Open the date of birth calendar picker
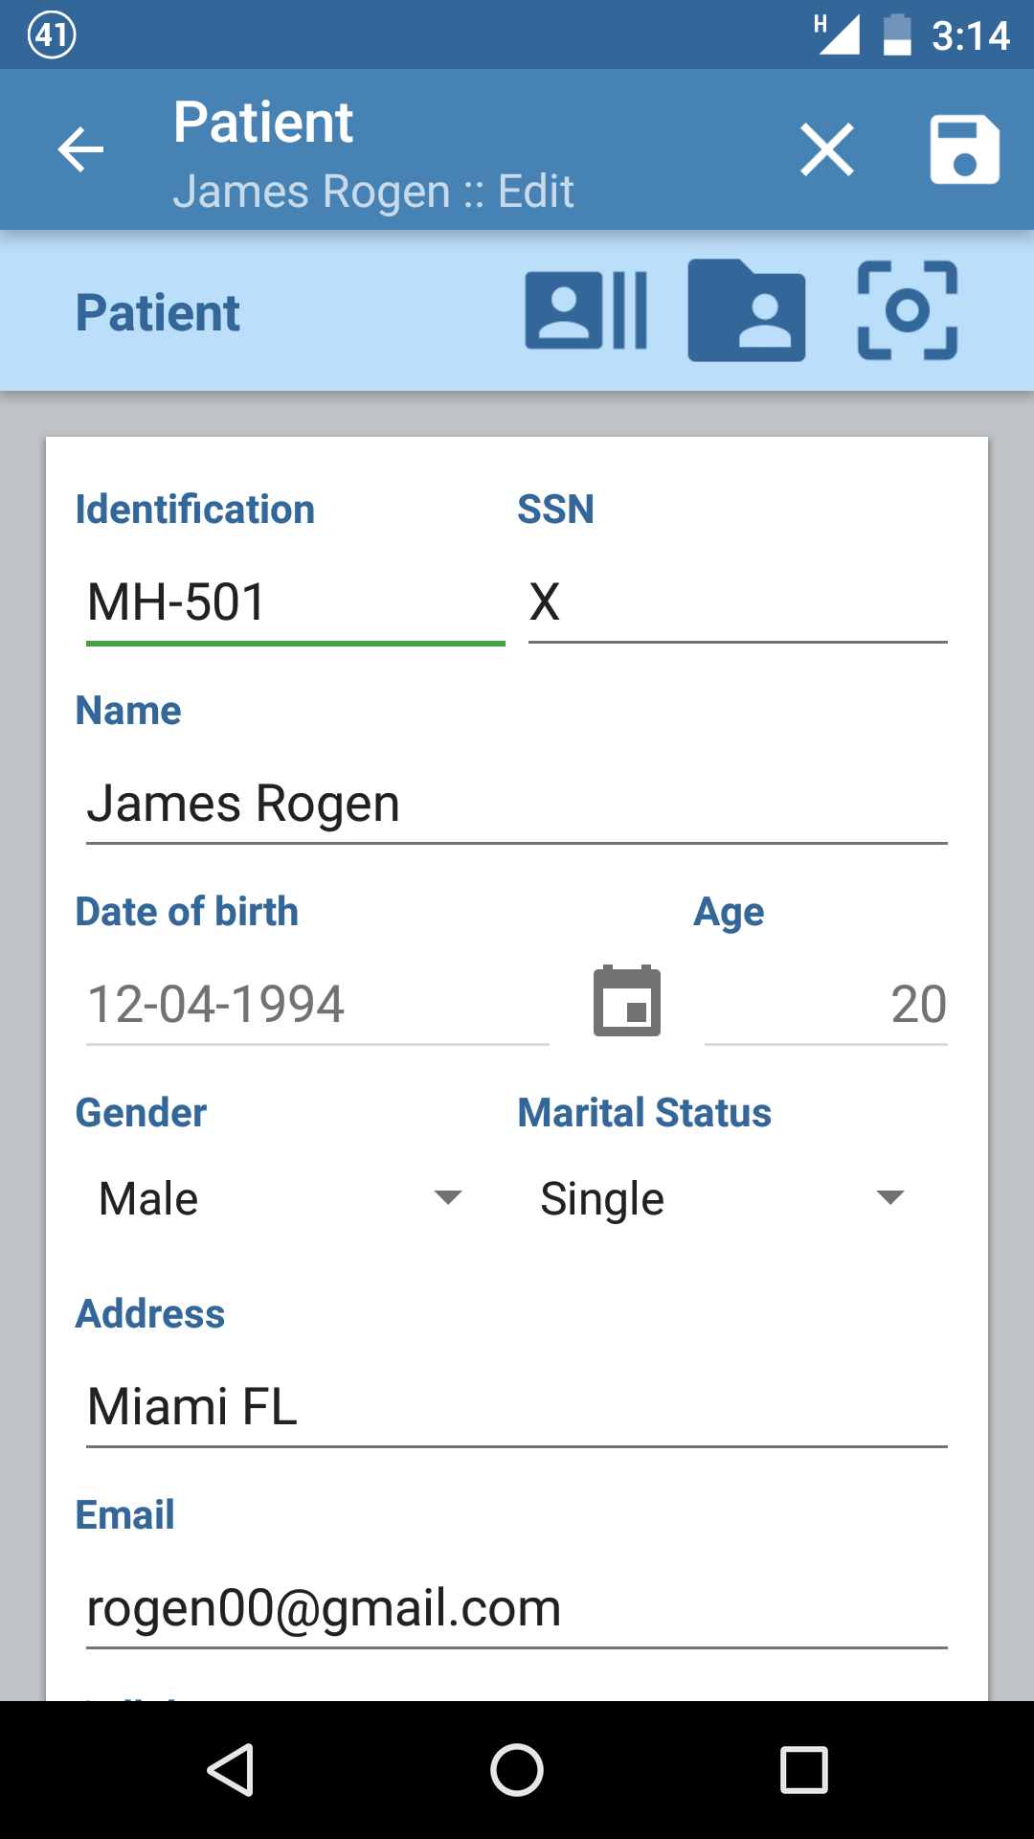The width and height of the screenshot is (1034, 1839). 627,1001
